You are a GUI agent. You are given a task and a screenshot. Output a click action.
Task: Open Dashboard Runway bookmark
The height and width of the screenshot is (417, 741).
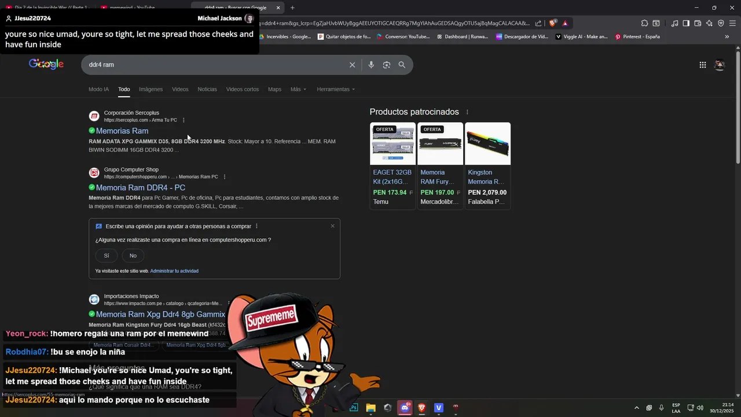[463, 36]
